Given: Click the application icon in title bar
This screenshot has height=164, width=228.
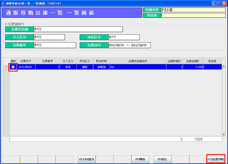Looking at the screenshot, I should [3, 3].
